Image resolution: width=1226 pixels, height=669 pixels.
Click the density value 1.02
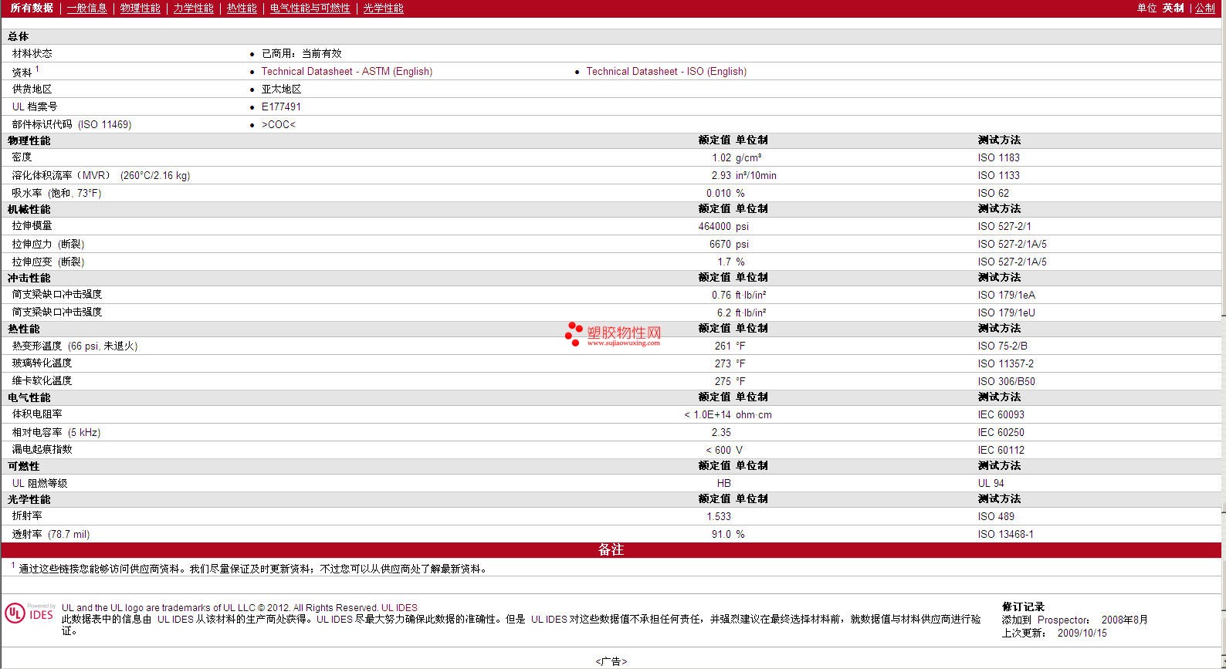tap(721, 157)
